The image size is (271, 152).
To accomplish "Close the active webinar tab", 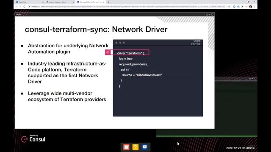I will [104, 2].
